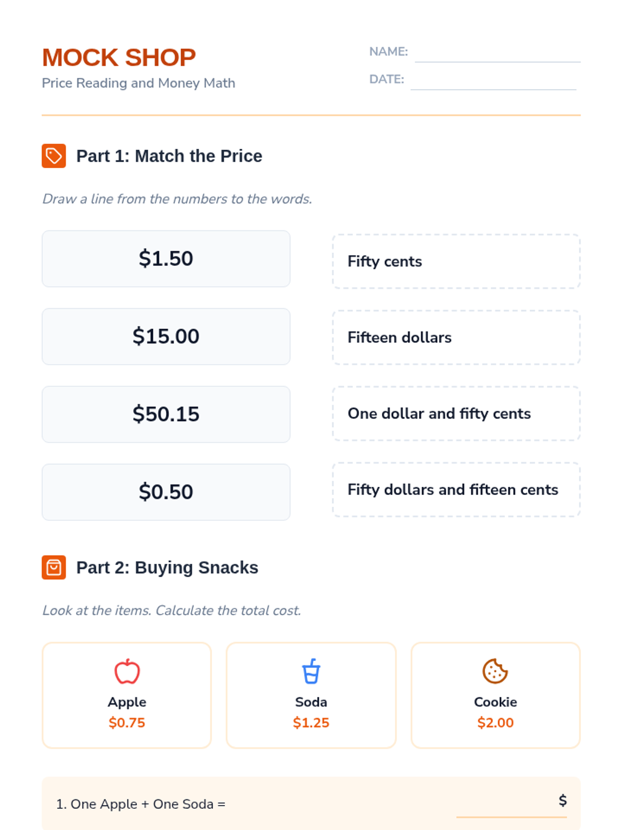Select the 'Fifteen dollars' word box

456,338
